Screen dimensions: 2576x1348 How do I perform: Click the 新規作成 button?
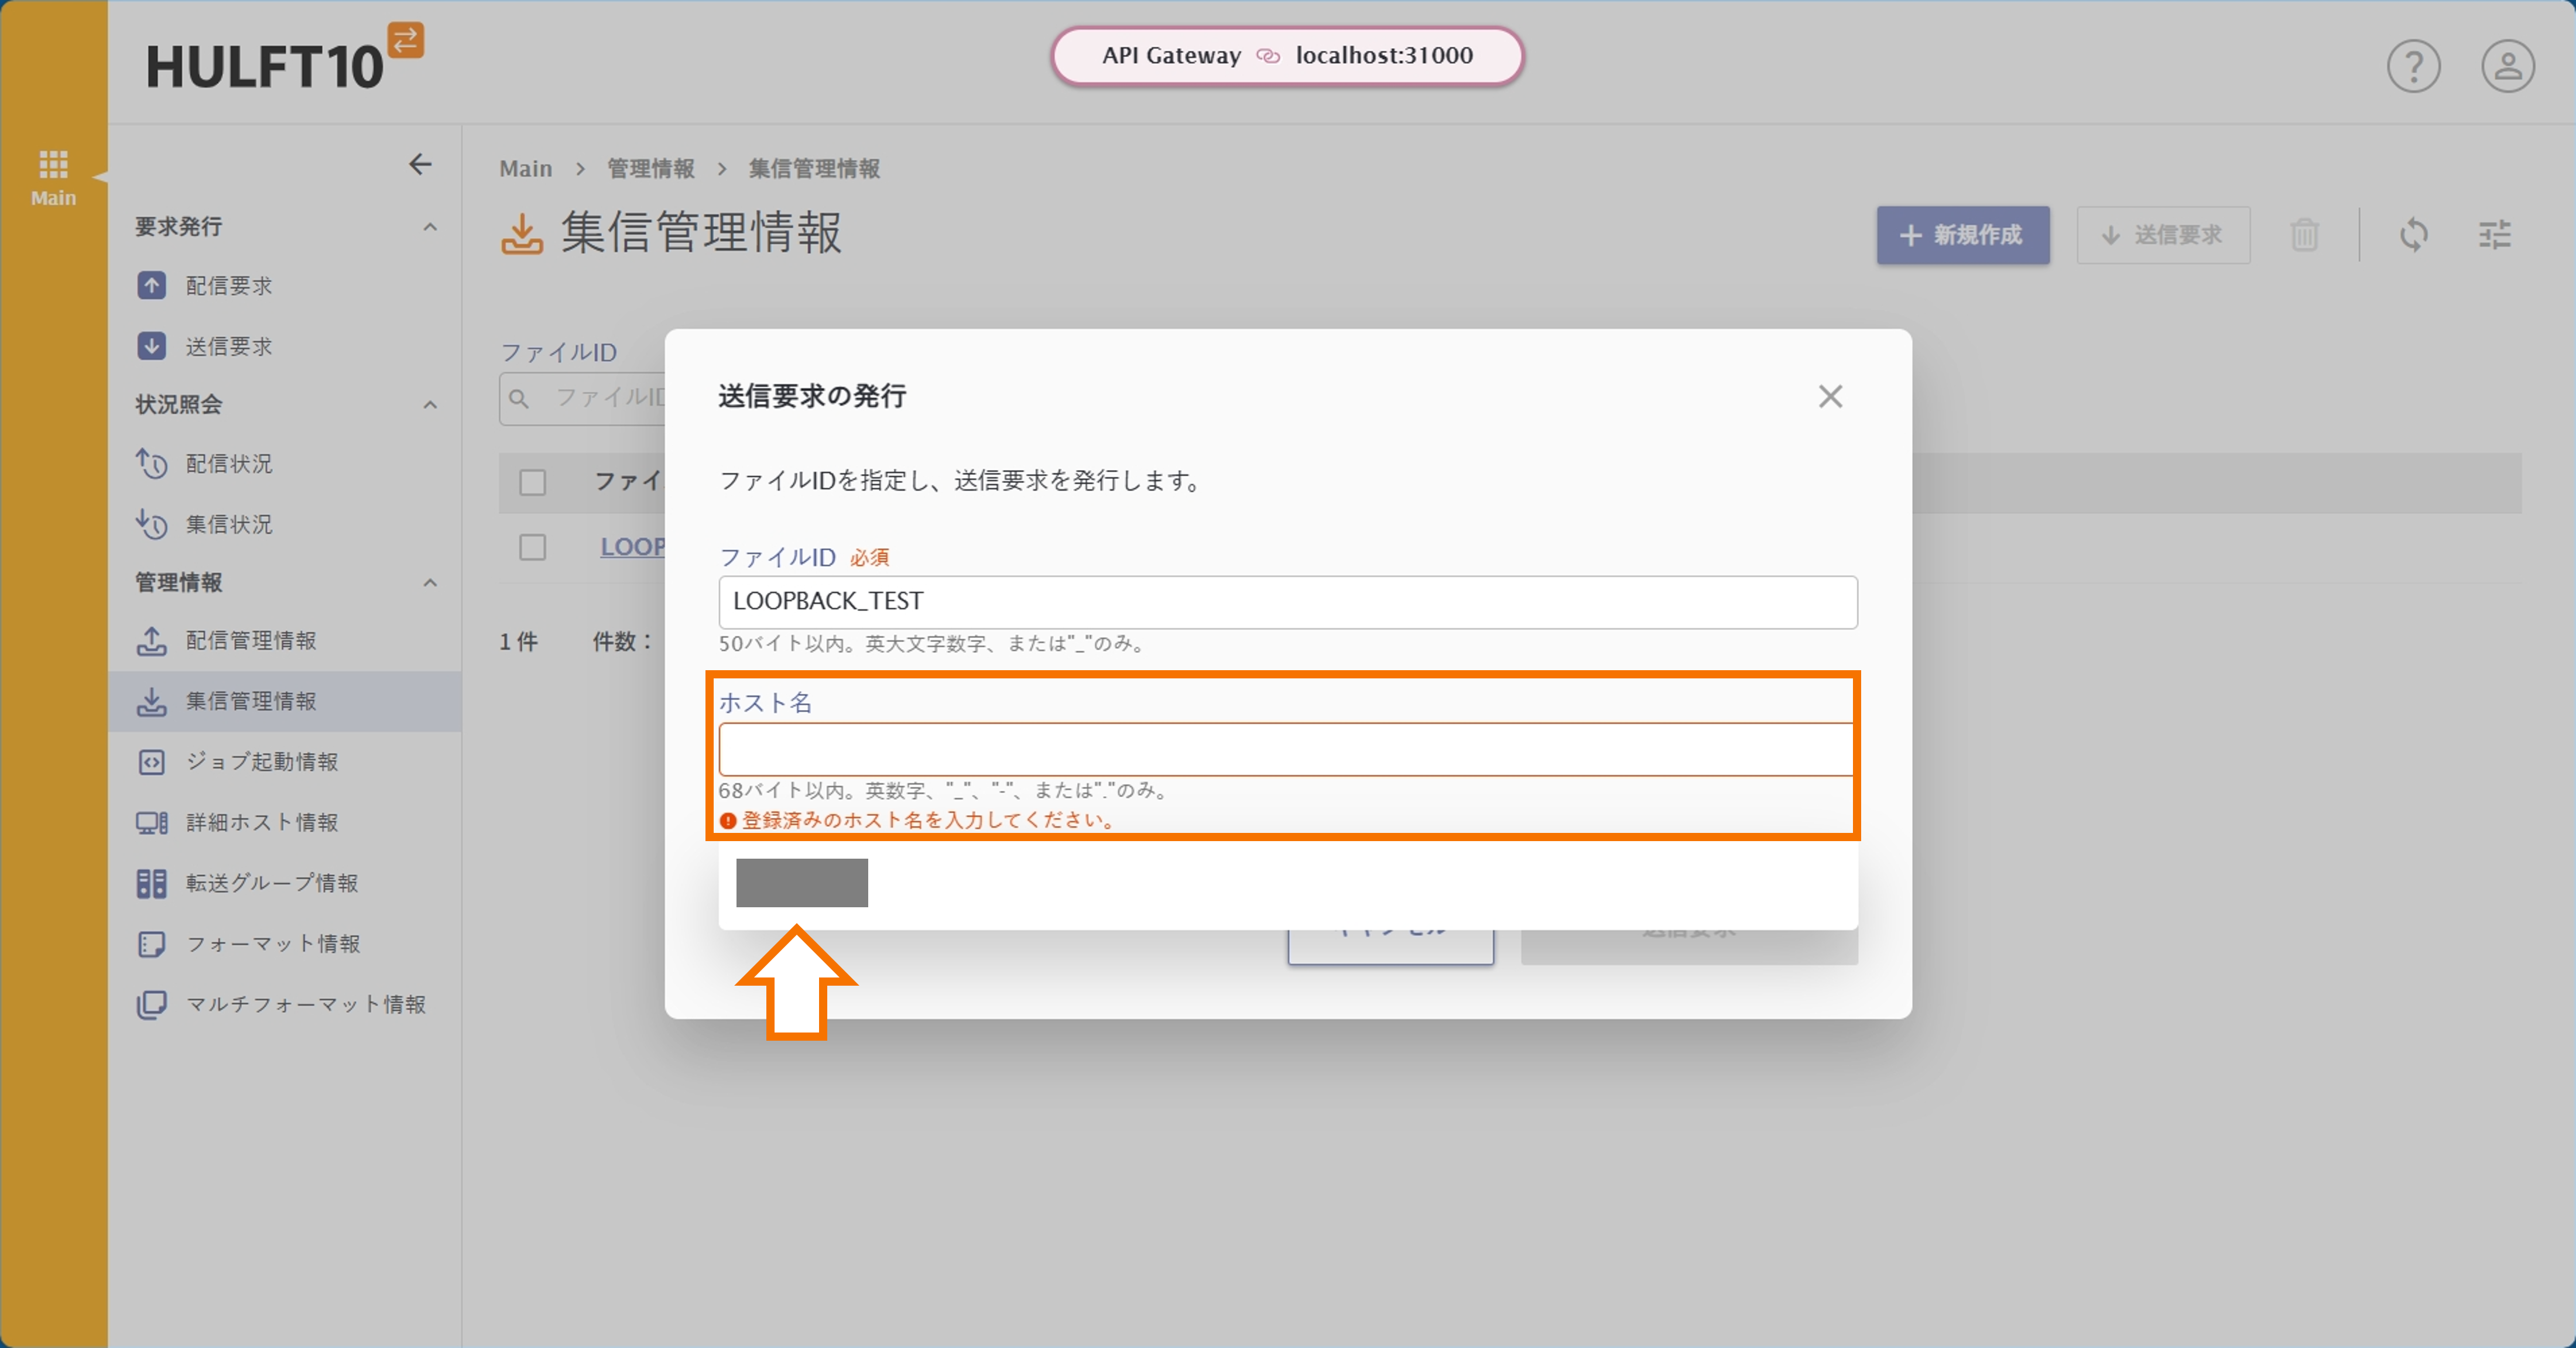pos(1962,235)
